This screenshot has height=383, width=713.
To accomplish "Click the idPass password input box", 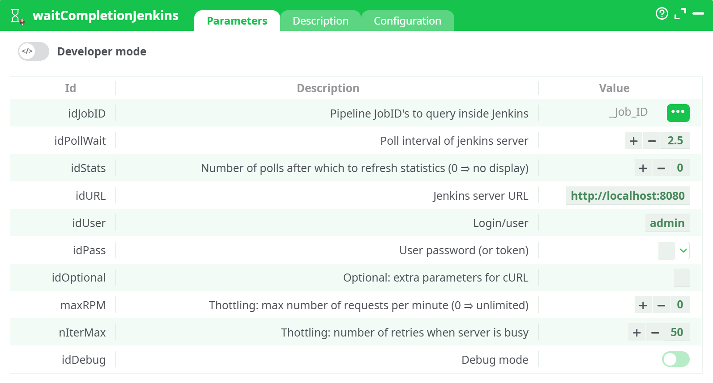I will pos(666,251).
